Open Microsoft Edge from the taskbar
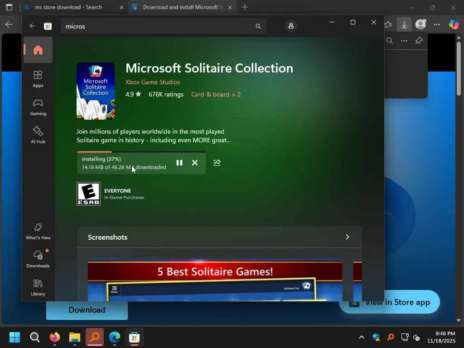The height and width of the screenshot is (348, 464). tap(115, 337)
